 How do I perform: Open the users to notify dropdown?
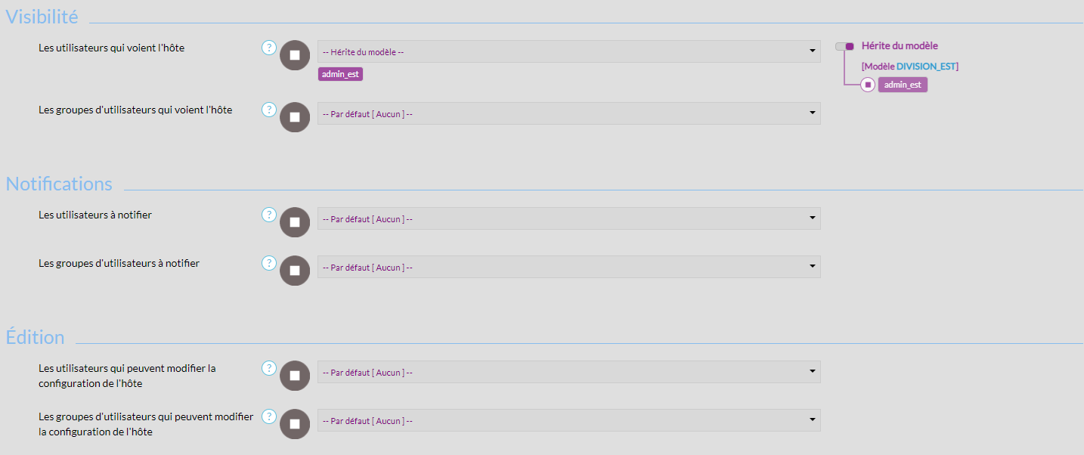click(568, 218)
